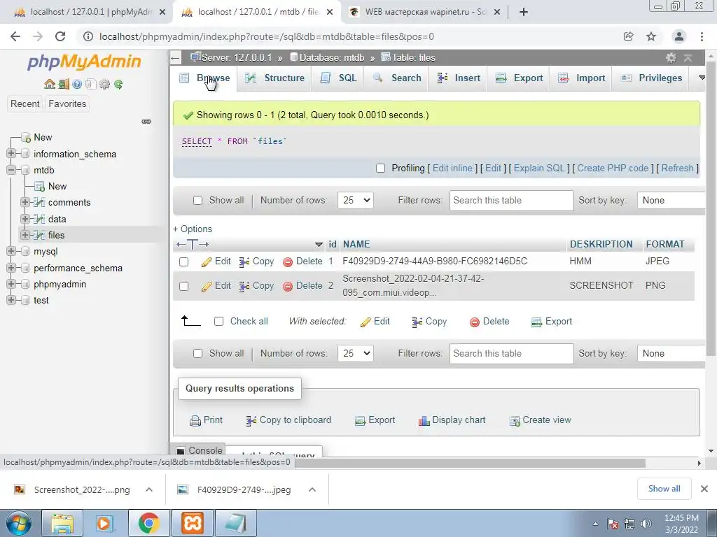Open the SQL tab

pyautogui.click(x=338, y=78)
